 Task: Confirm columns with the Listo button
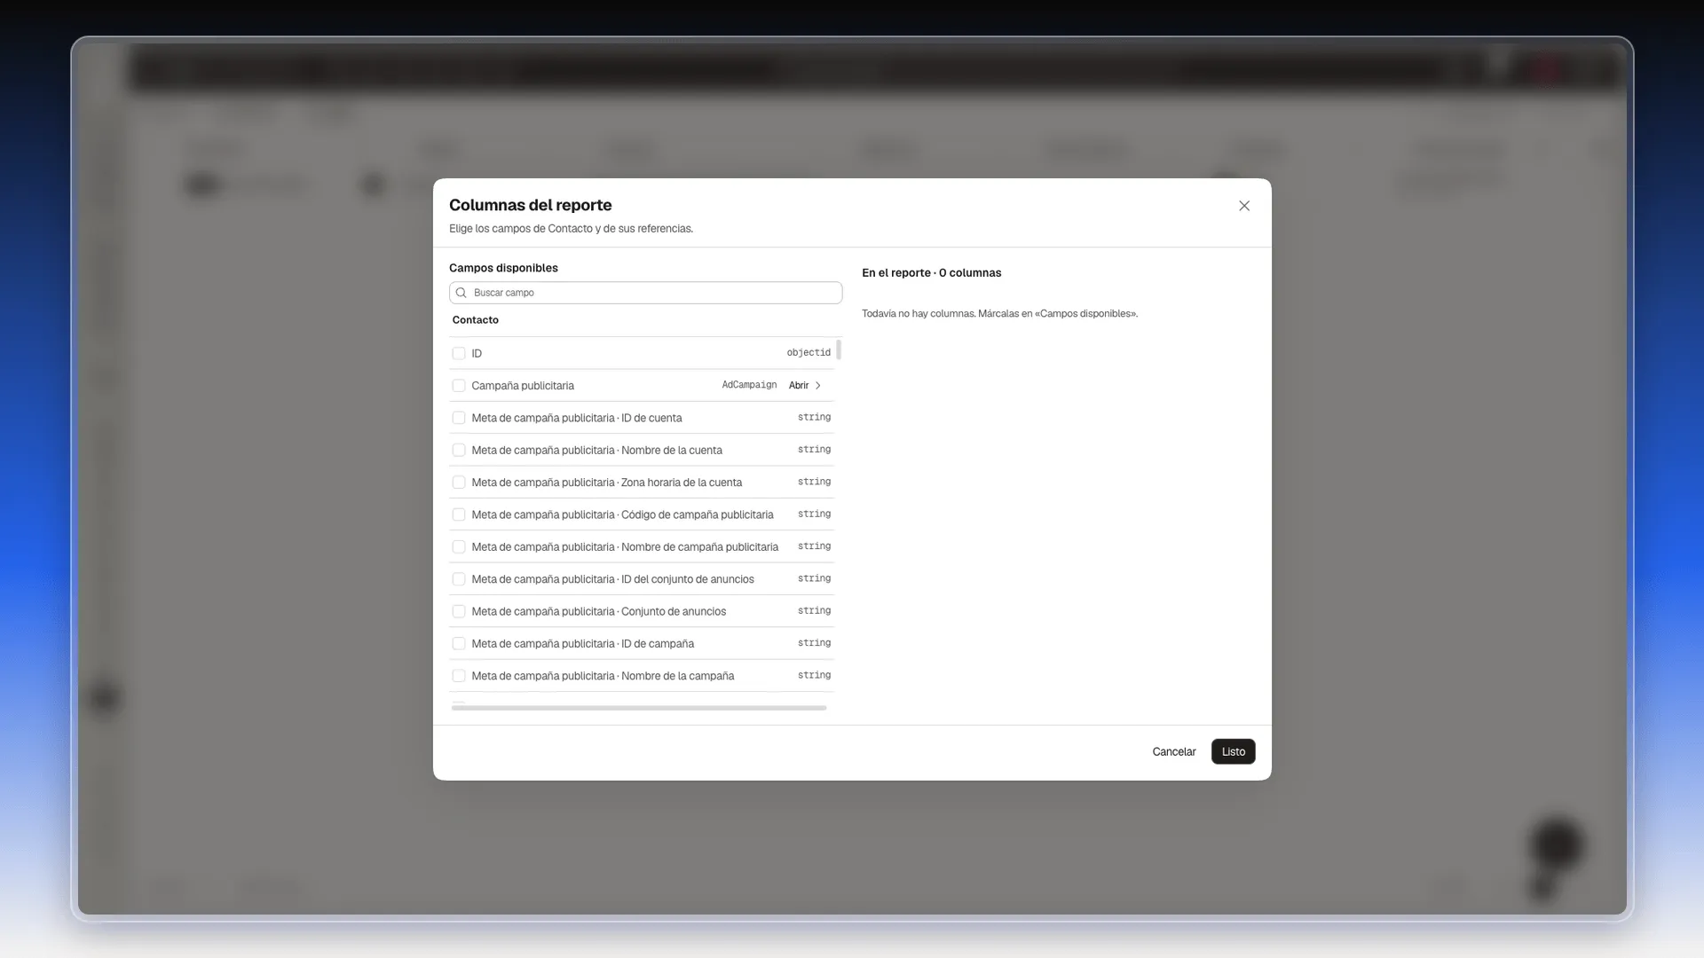tap(1233, 751)
